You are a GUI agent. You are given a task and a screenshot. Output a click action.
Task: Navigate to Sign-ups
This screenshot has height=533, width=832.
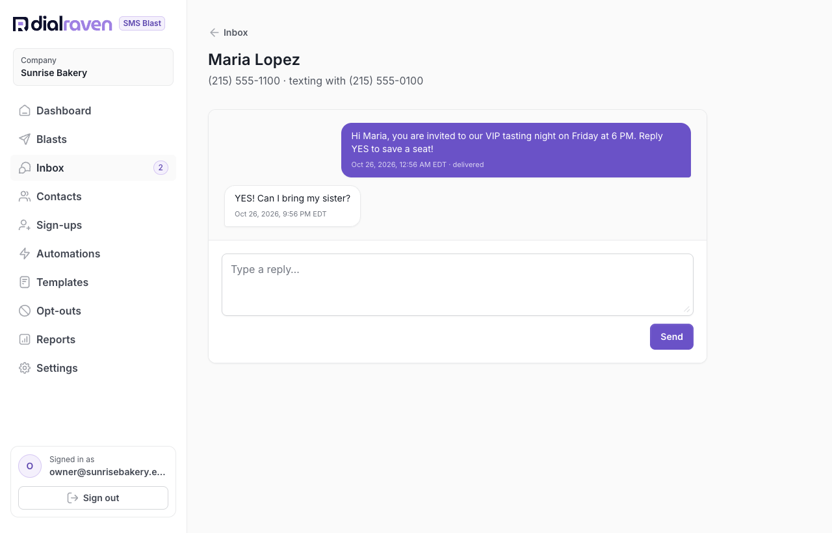point(93,225)
